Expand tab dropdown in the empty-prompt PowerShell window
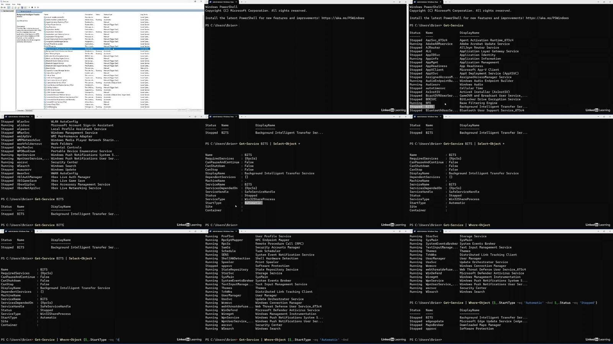The image size is (613, 344). tap(245, 2)
